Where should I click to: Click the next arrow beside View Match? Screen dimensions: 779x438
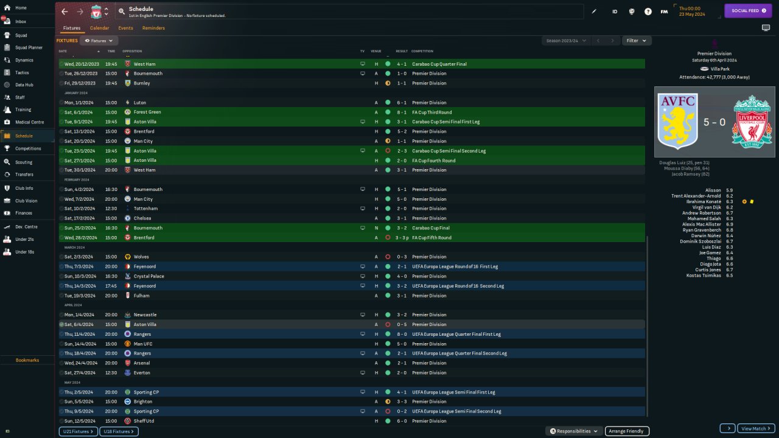[727, 428]
